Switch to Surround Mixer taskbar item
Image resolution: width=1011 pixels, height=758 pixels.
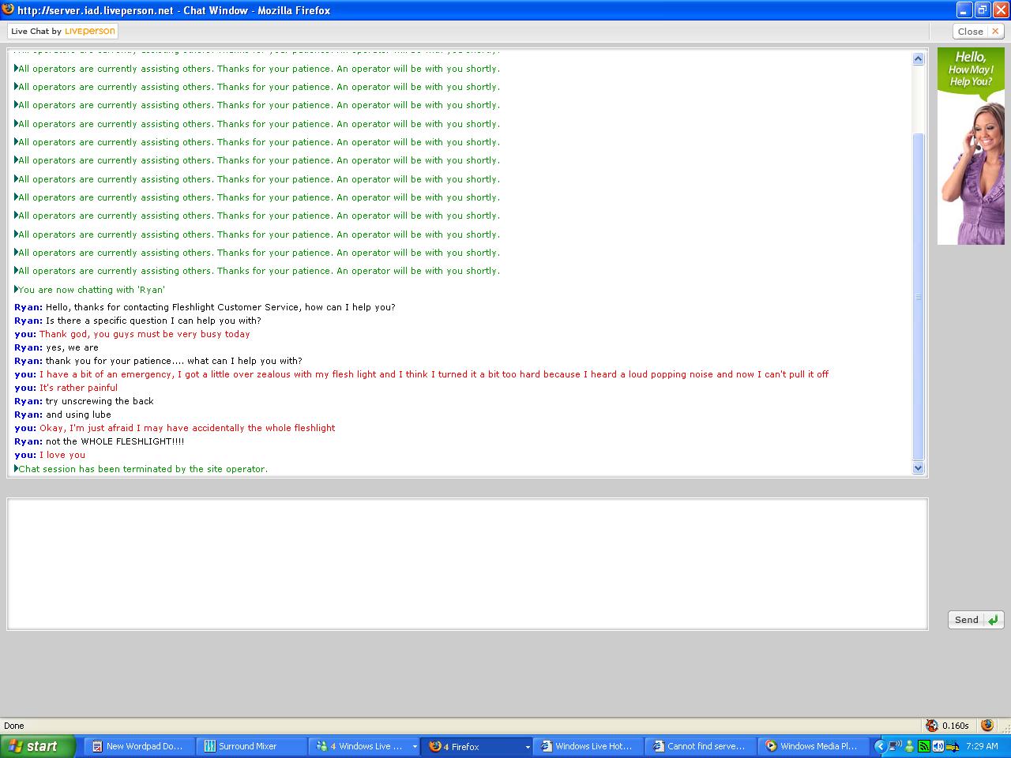[x=251, y=746]
